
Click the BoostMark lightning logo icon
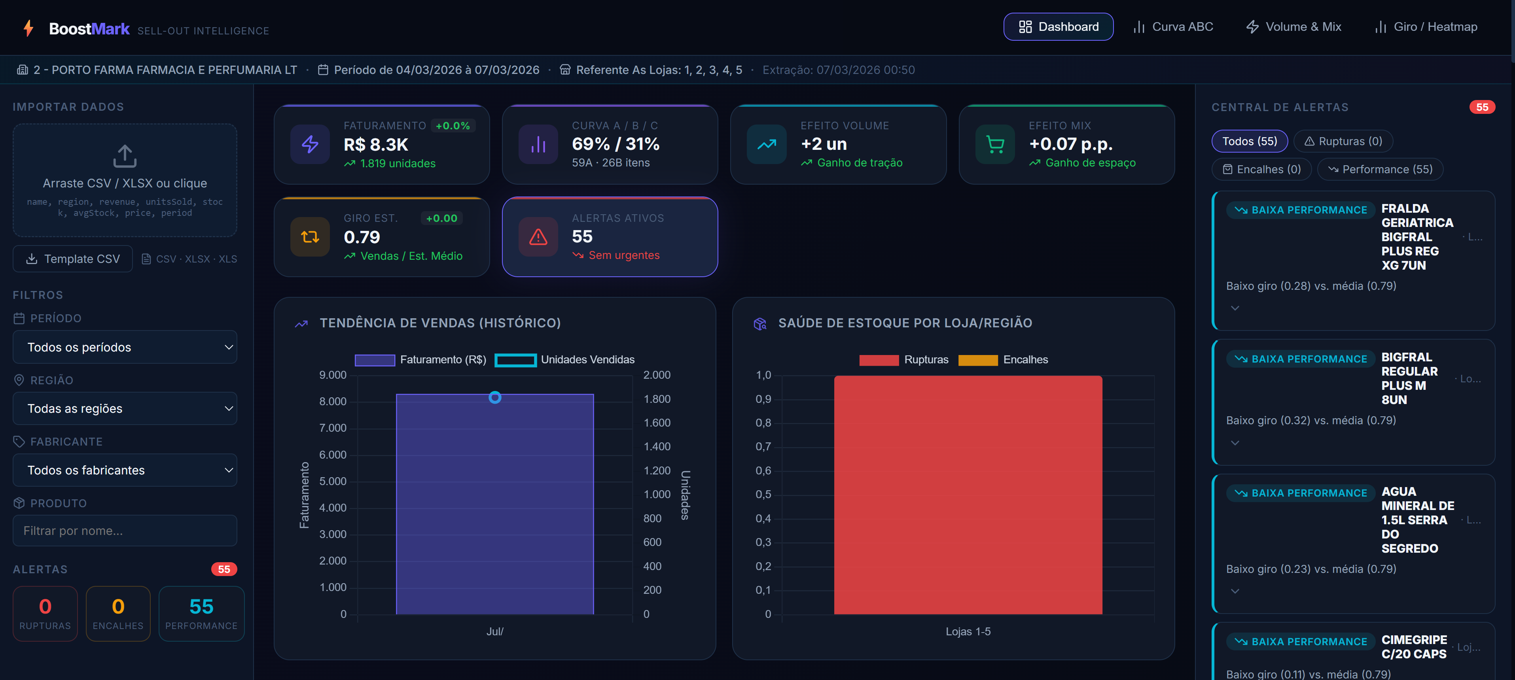pyautogui.click(x=28, y=28)
